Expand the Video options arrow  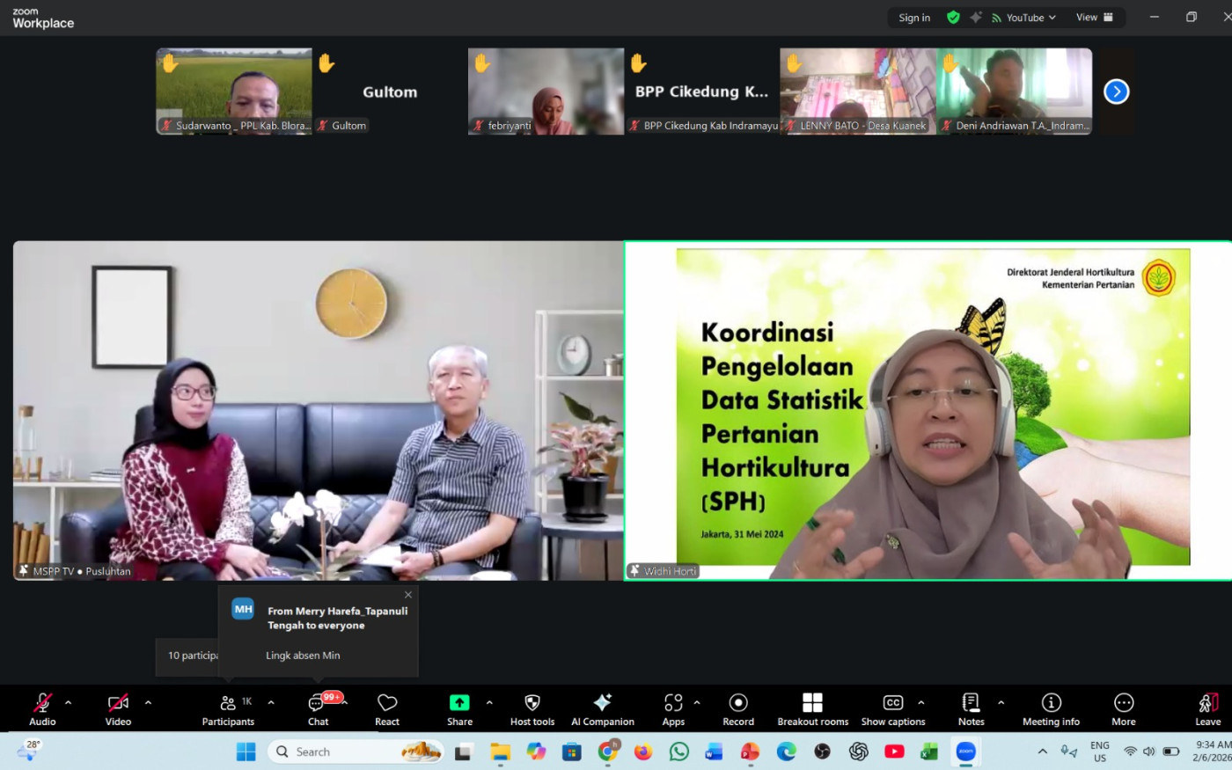148,702
